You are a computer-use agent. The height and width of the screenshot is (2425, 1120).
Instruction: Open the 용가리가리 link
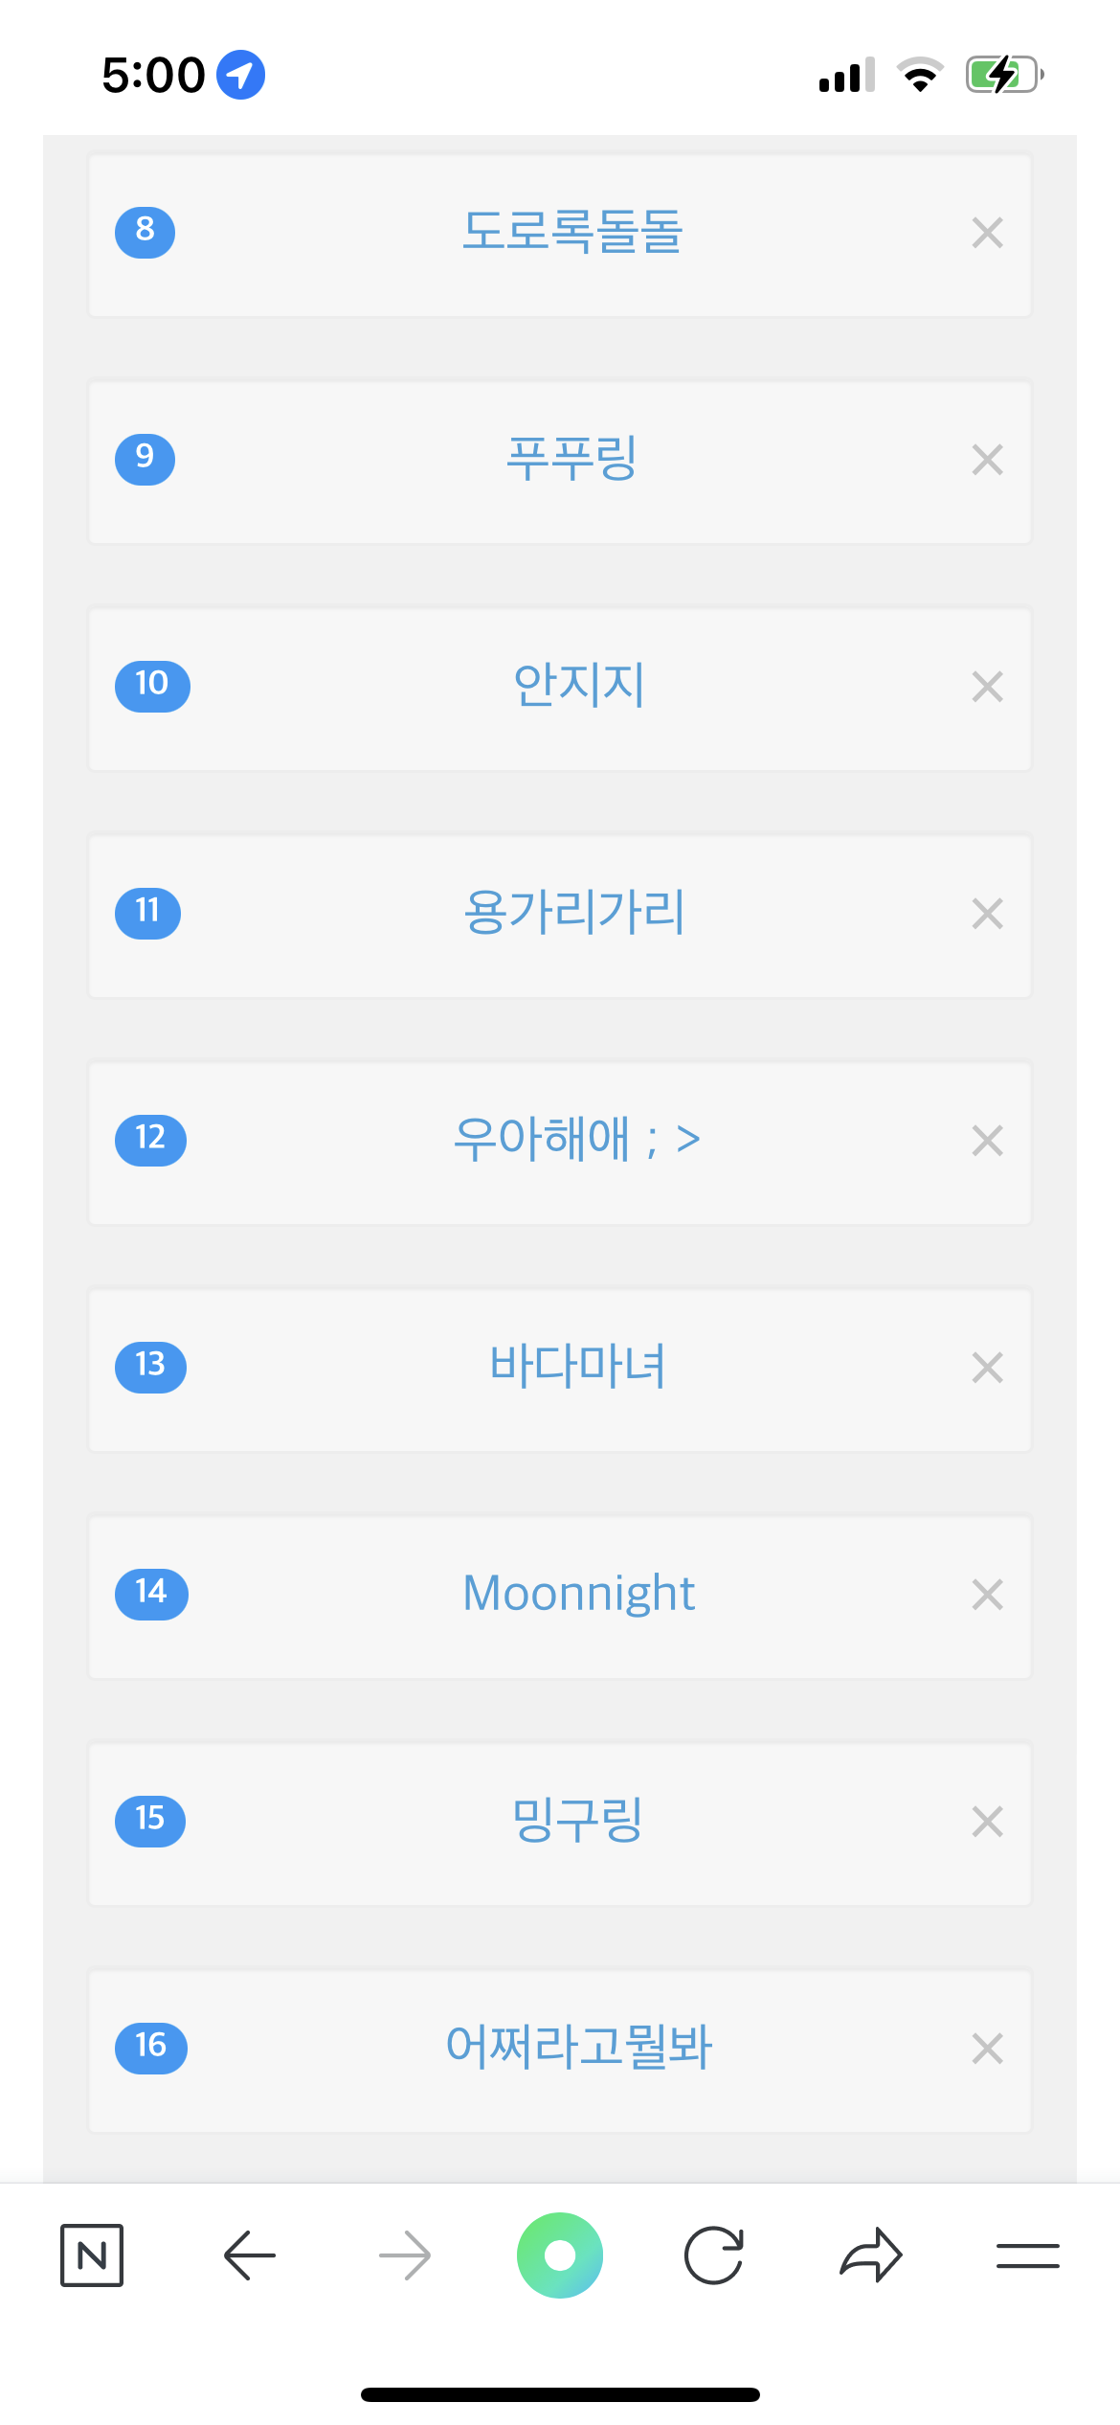[x=574, y=913]
